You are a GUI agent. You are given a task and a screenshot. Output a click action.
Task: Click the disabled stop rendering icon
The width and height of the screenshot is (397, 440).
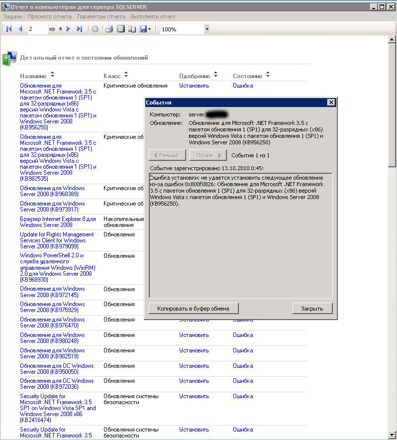tap(95, 29)
